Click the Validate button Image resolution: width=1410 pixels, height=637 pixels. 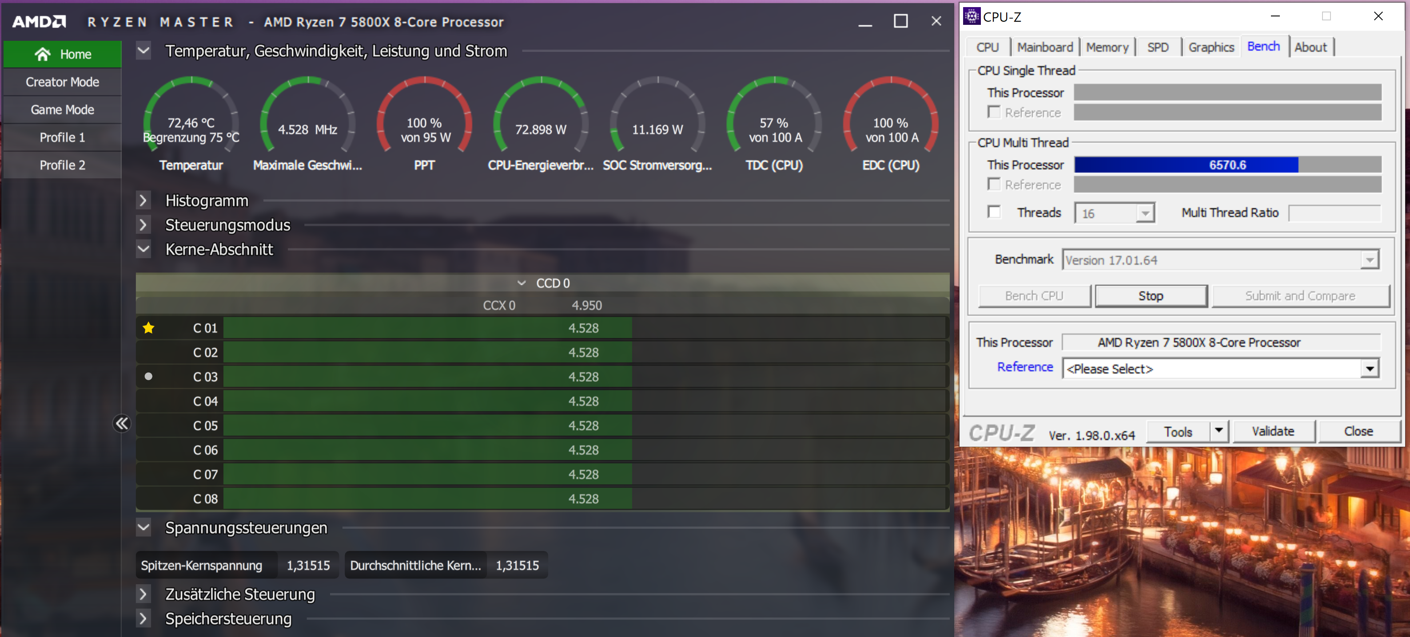(1273, 432)
